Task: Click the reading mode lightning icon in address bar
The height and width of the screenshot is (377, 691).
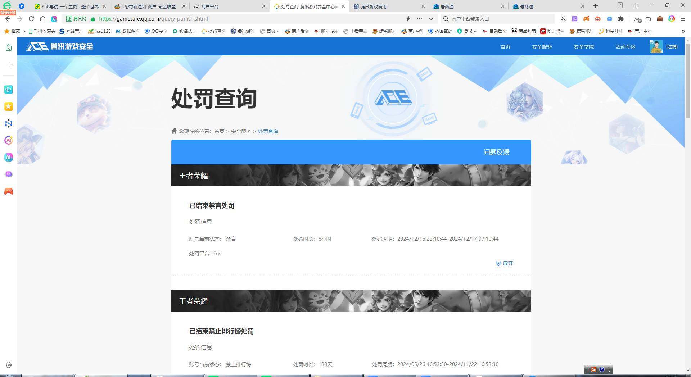Action: [x=408, y=18]
